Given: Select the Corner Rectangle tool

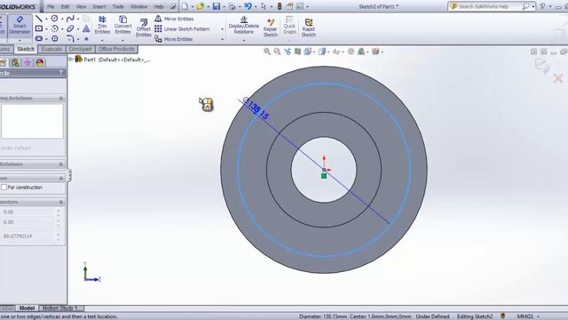Looking at the screenshot, I should [39, 28].
